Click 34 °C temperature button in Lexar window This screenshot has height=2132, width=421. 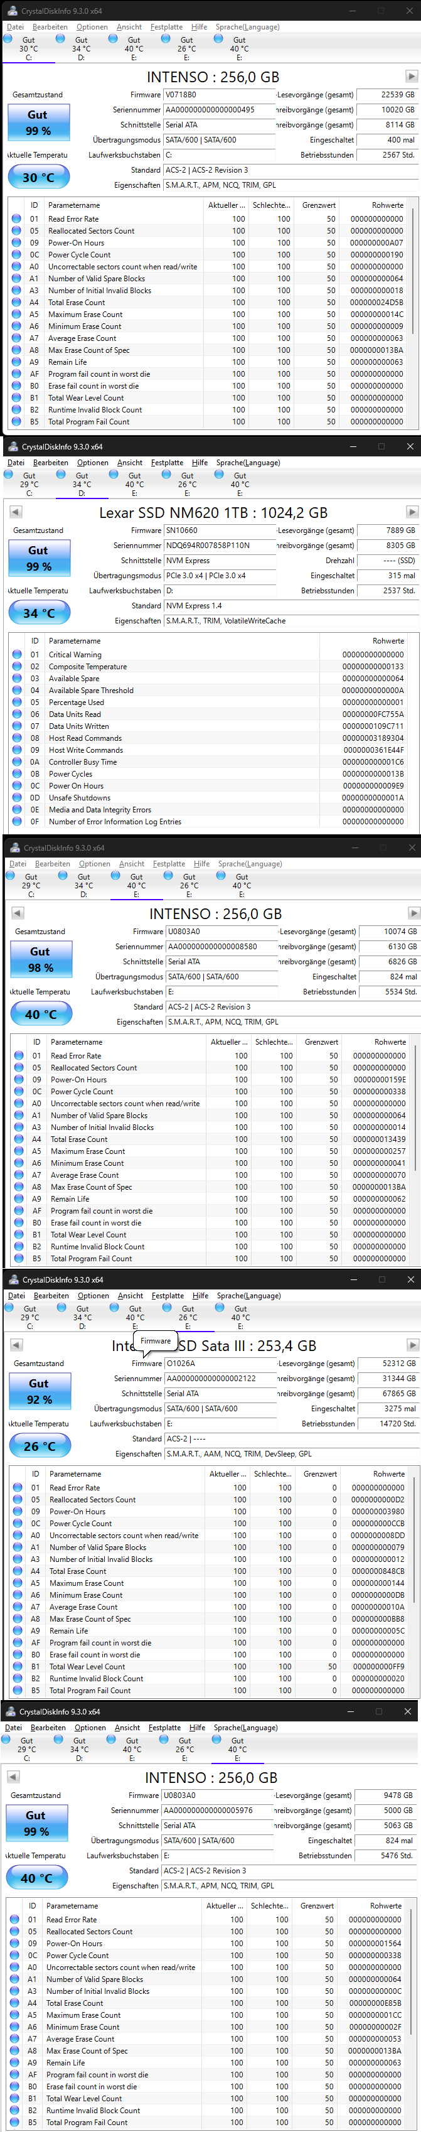(39, 613)
